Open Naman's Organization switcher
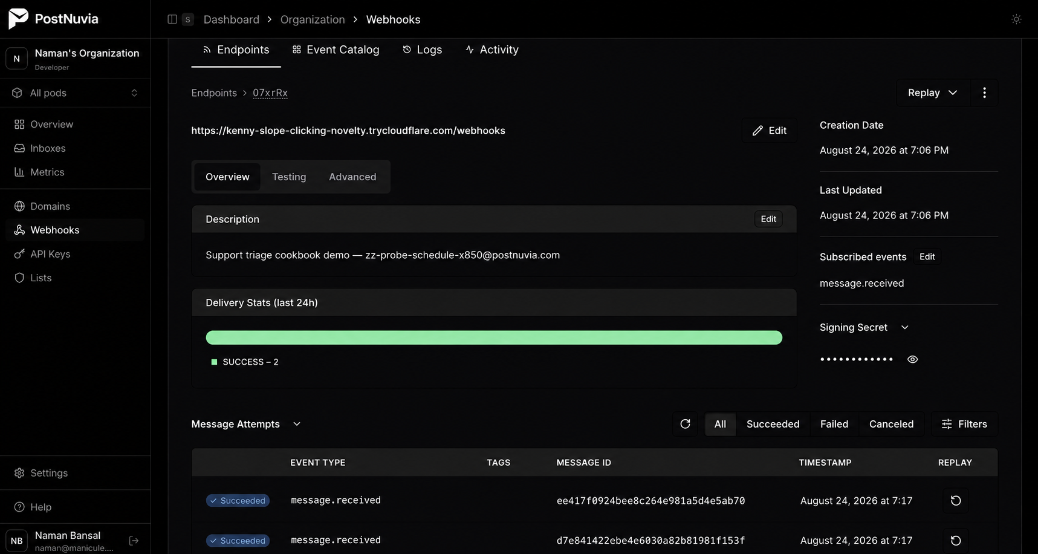The height and width of the screenshot is (554, 1038). tap(75, 59)
